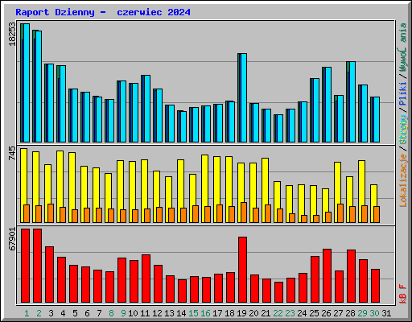Viewport: 412px width, 322px height.
Task: Click the 745 visits axis value
Action: tap(12, 153)
